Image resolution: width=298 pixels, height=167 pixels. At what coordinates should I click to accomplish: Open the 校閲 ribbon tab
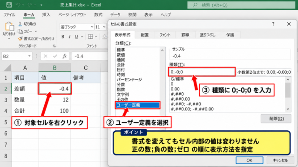tap(132, 14)
